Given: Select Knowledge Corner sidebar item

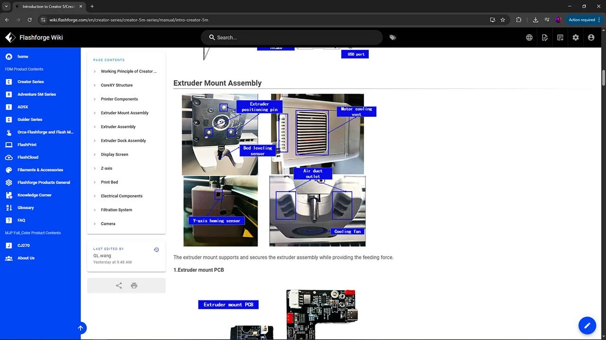Looking at the screenshot, I should [x=35, y=195].
